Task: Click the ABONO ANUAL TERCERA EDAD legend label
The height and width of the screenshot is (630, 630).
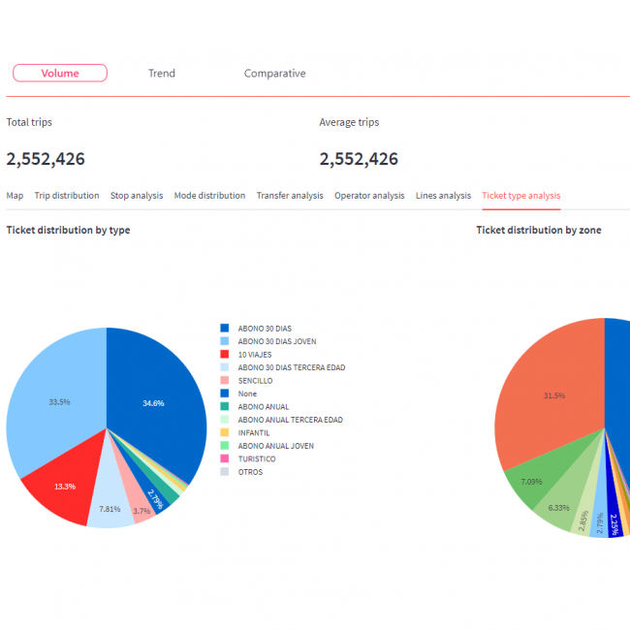Action: 290,421
